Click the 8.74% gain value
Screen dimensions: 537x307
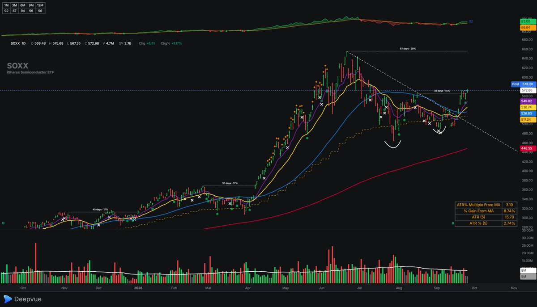click(509, 211)
